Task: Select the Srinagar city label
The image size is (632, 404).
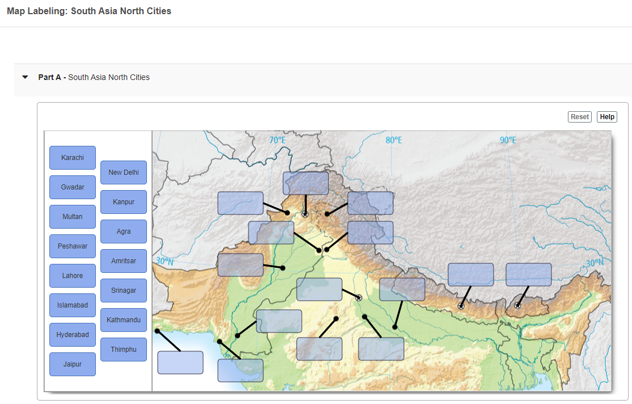Action: pos(123,290)
